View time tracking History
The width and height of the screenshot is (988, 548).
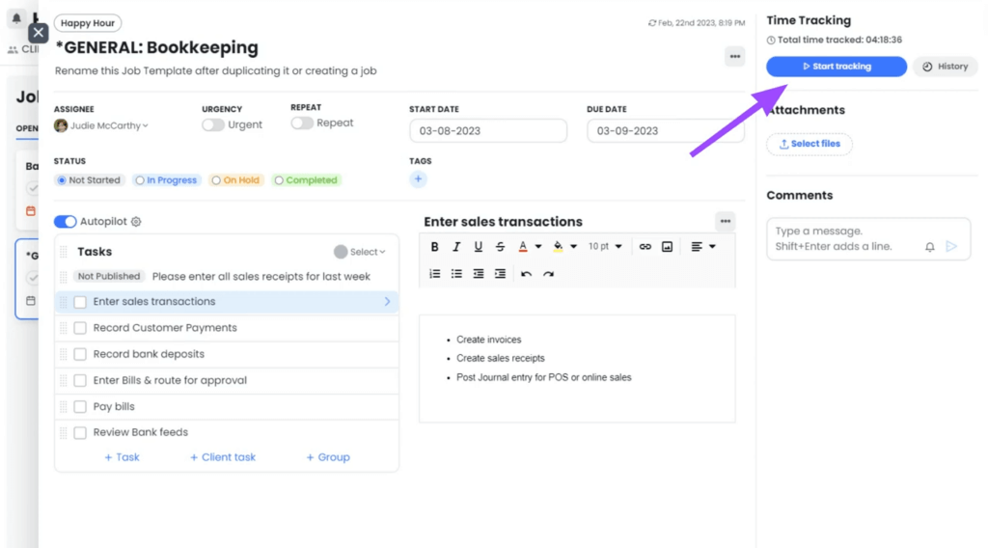point(946,67)
